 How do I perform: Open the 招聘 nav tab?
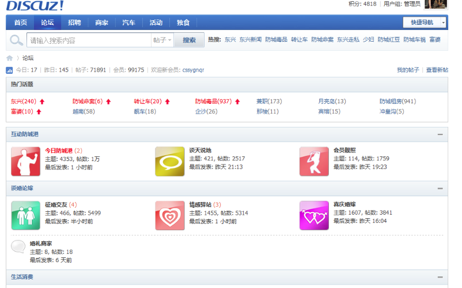(74, 23)
